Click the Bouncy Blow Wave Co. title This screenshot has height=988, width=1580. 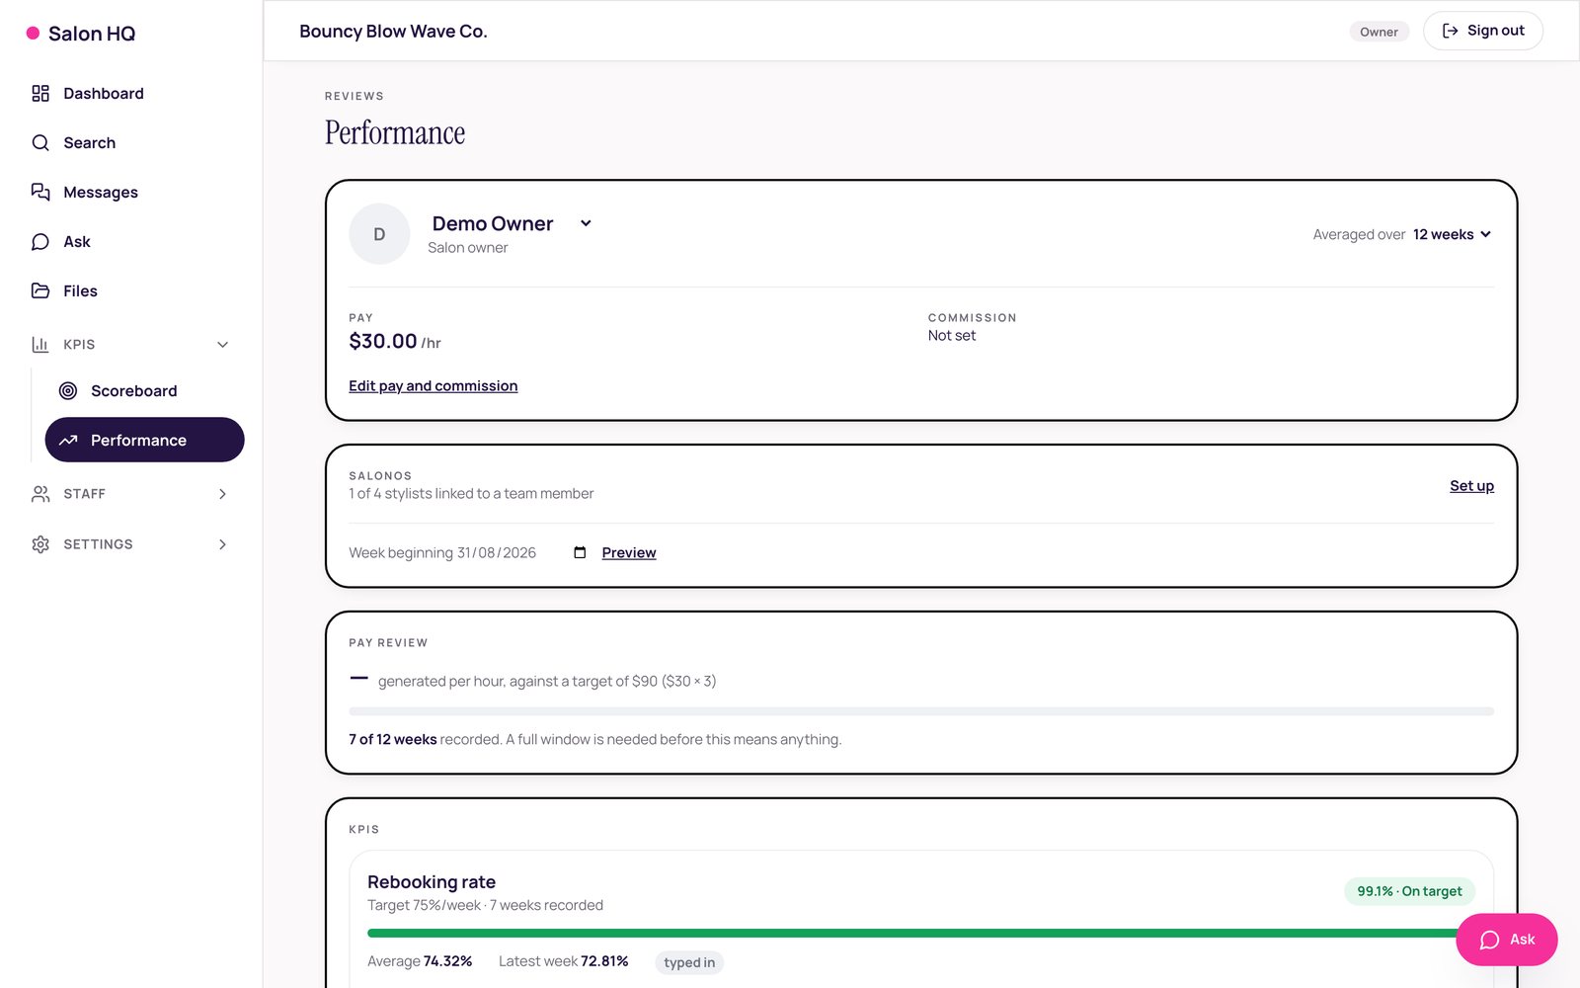(393, 31)
